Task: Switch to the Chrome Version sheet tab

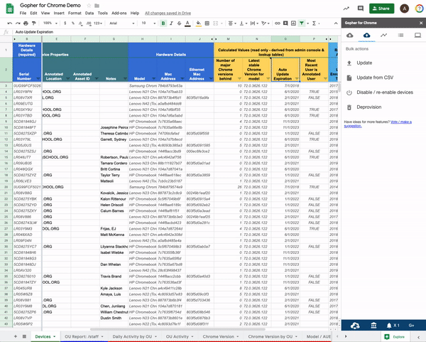Action: click(220, 336)
